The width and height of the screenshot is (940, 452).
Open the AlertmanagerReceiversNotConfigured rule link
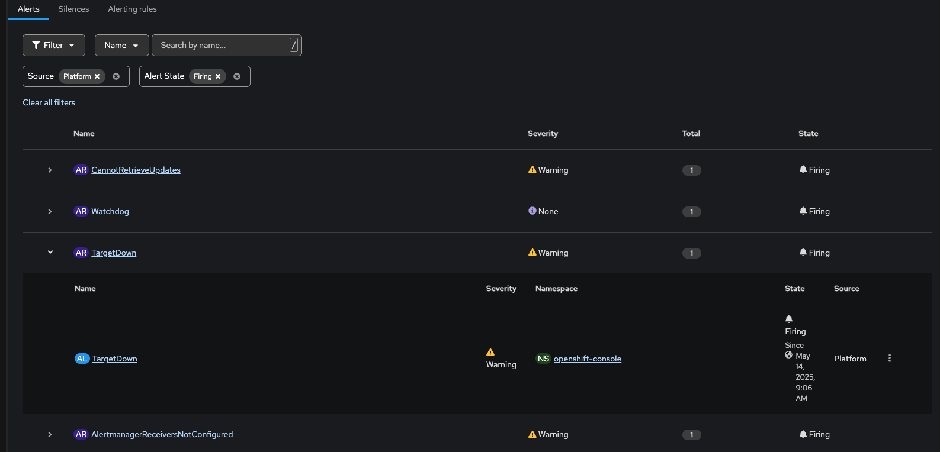[162, 434]
